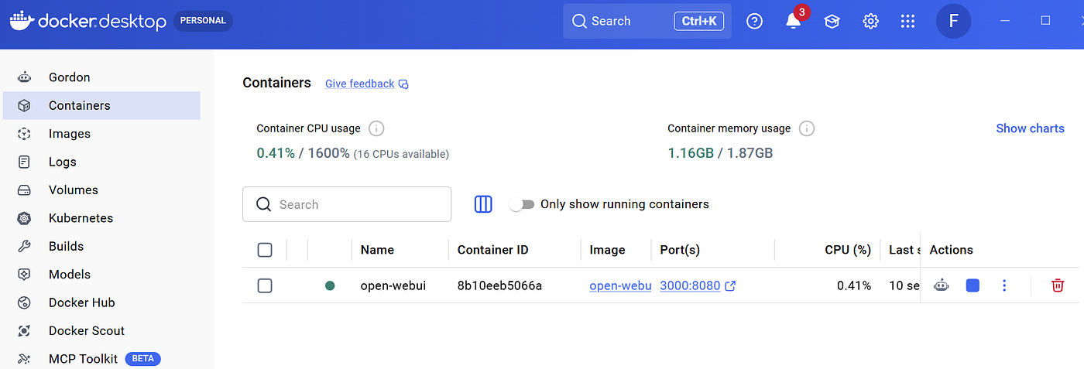Click the open-webui container name
The height and width of the screenshot is (369, 1084).
393,285
